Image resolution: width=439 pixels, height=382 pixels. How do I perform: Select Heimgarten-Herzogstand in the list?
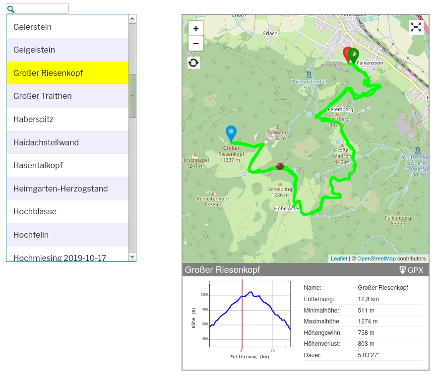[67, 189]
